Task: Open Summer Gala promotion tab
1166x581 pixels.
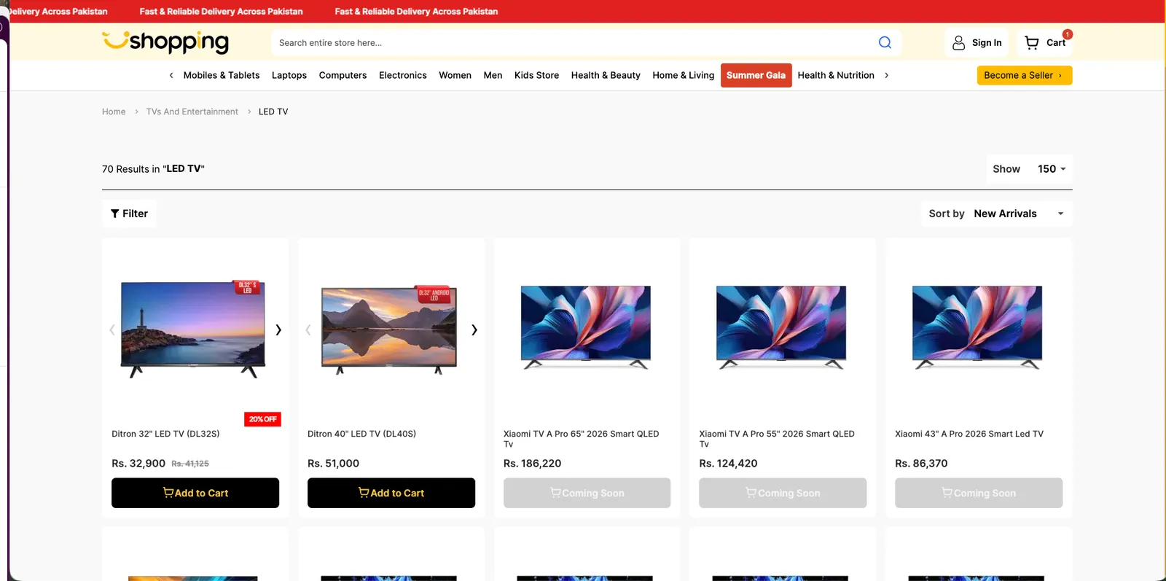Action: pos(756,75)
